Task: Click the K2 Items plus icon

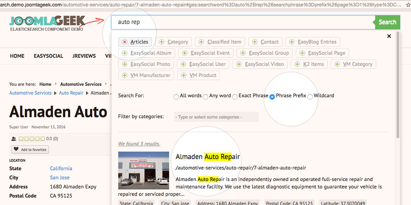Action: coord(297,64)
